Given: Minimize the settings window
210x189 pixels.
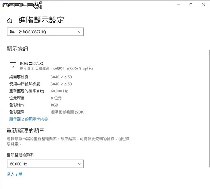Looking at the screenshot, I should coord(178,5).
